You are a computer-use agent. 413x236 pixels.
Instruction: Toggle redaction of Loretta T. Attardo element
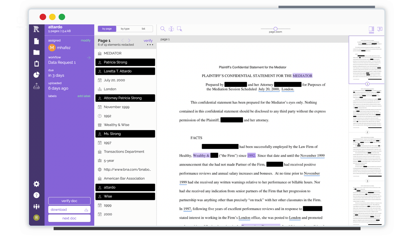click(x=125, y=71)
